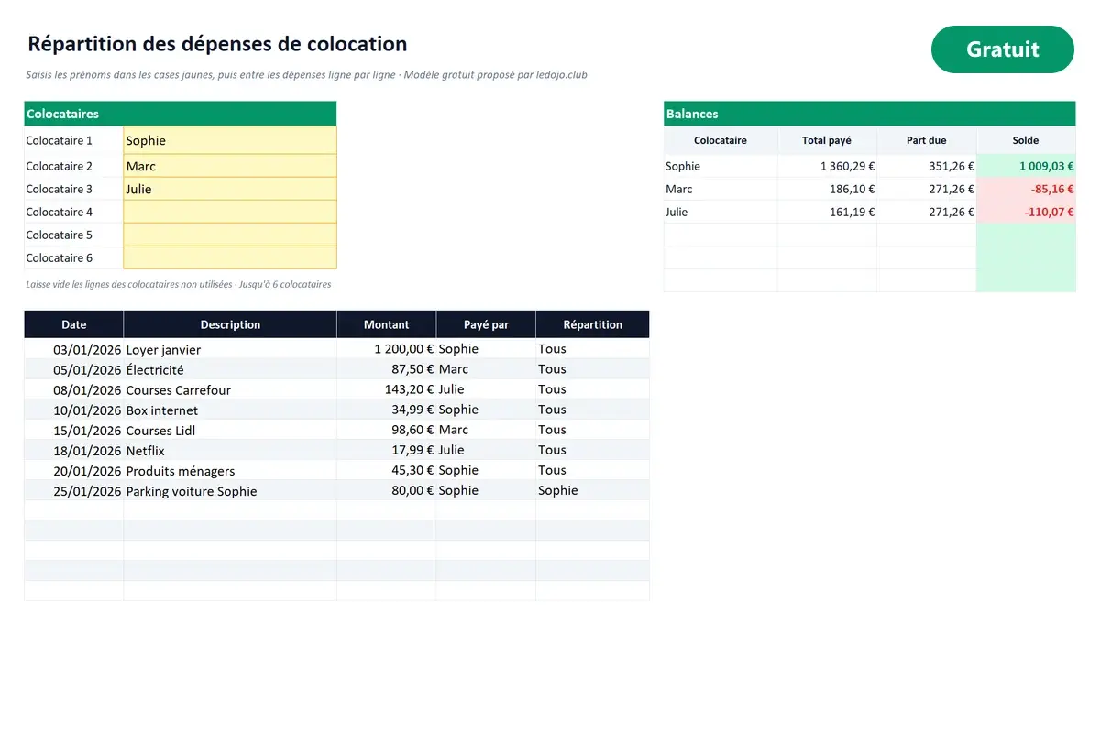Click Sophie's total payé 1 360,29 €
1100x733 pixels.
(827, 166)
